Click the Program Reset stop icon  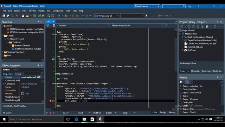coord(77,16)
